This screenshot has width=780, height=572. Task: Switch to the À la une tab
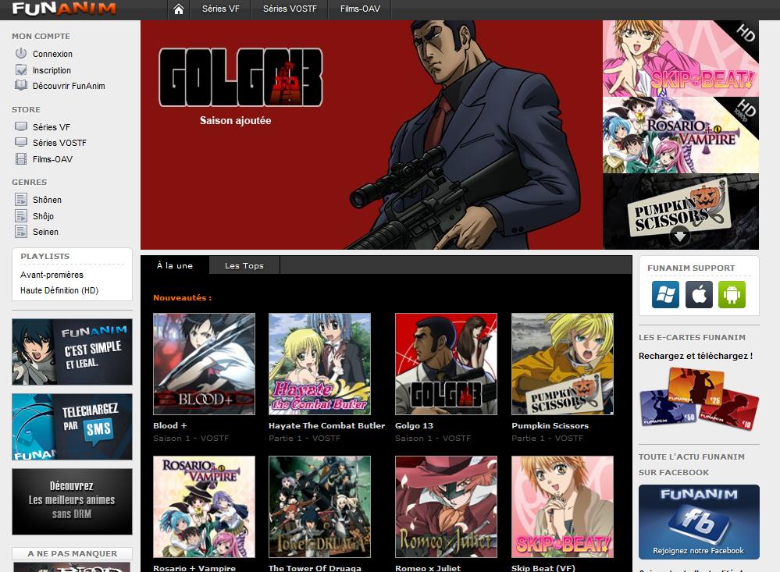pyautogui.click(x=175, y=265)
